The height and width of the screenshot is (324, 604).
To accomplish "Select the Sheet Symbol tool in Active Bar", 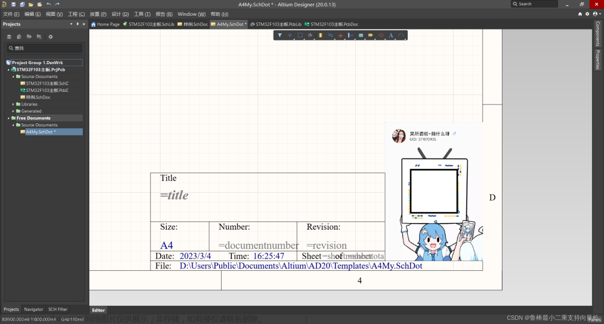I will coord(361,36).
